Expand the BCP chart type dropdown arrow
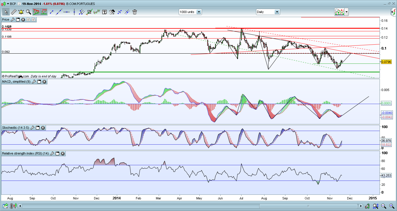397x211 pixels. pyautogui.click(x=7, y=4)
